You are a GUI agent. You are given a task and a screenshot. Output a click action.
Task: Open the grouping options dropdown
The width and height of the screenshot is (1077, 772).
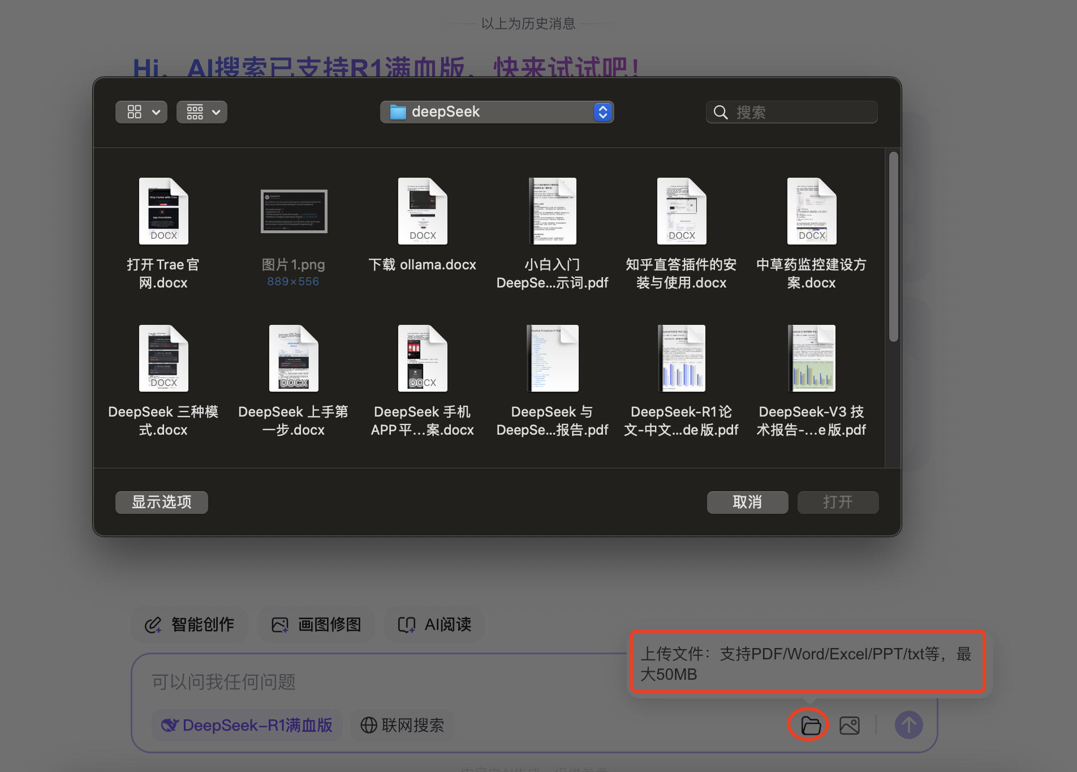202,112
